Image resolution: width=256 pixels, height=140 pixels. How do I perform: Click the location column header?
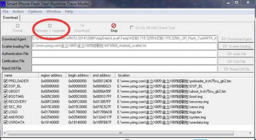coord(184,75)
